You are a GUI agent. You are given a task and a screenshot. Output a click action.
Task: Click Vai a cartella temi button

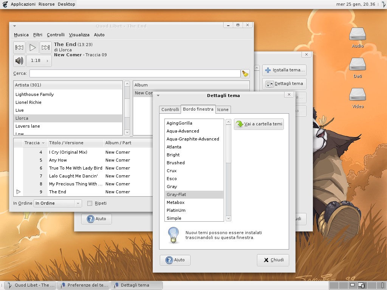coord(259,124)
